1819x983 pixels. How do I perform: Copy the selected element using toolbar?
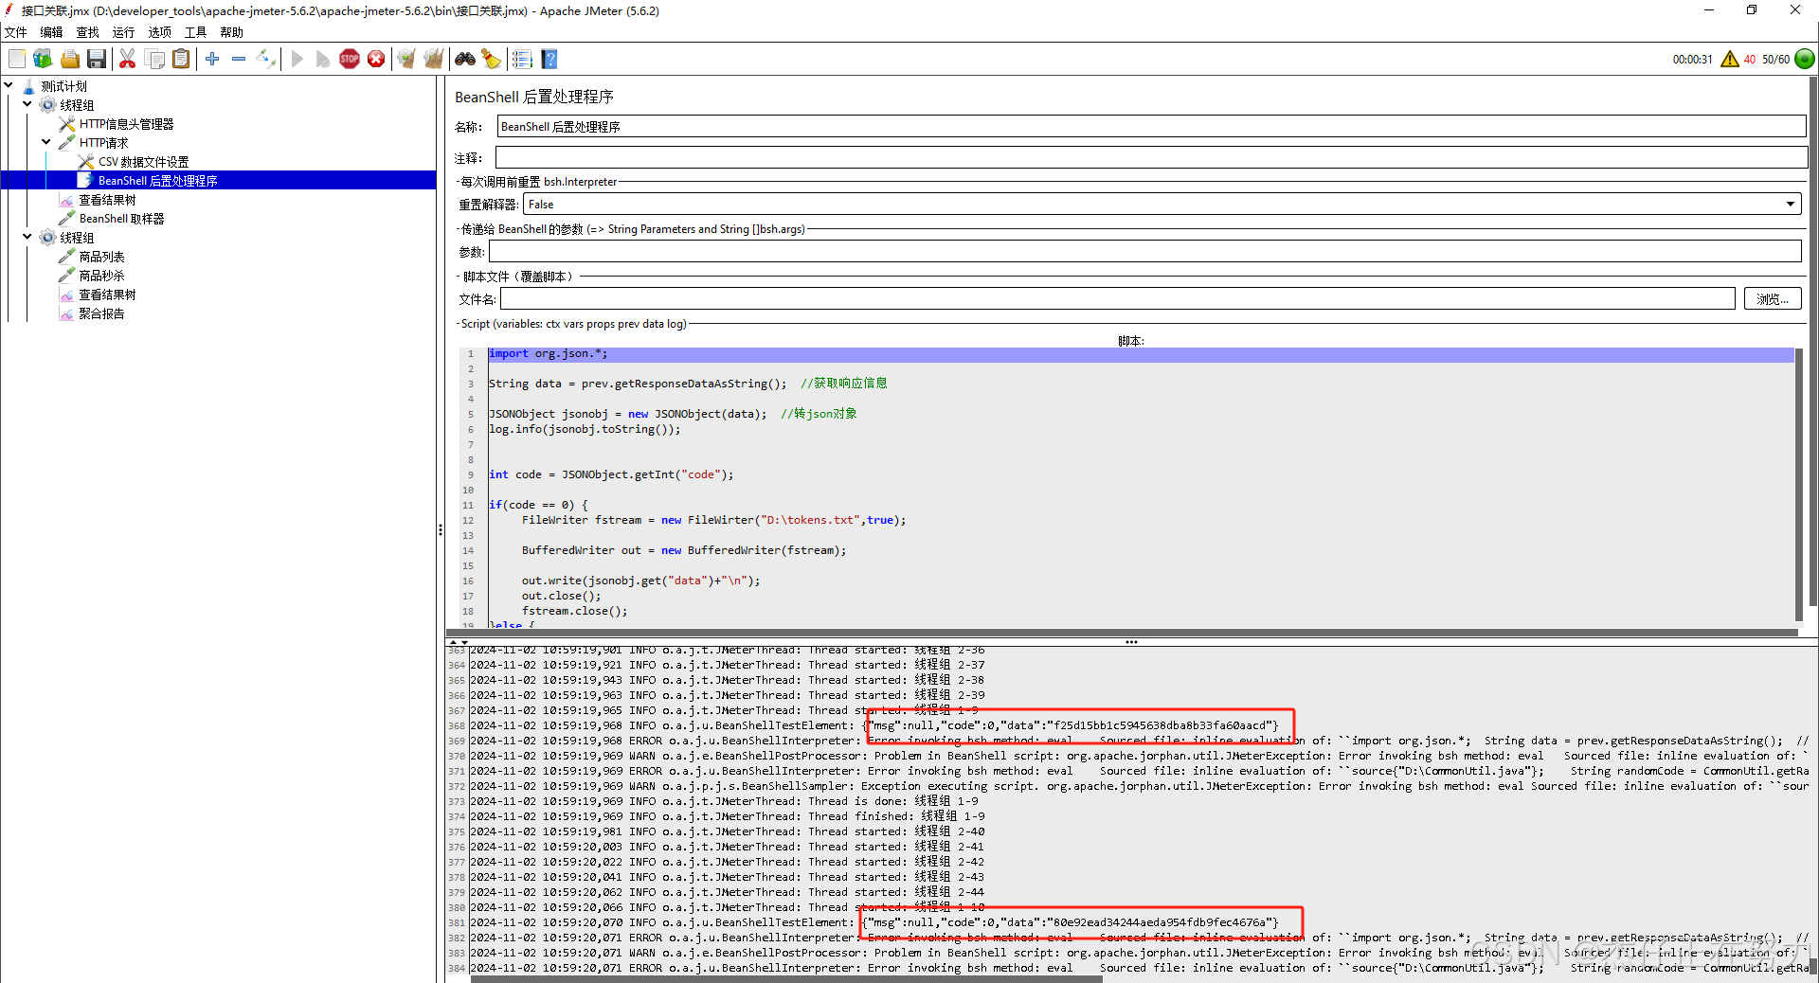(154, 59)
